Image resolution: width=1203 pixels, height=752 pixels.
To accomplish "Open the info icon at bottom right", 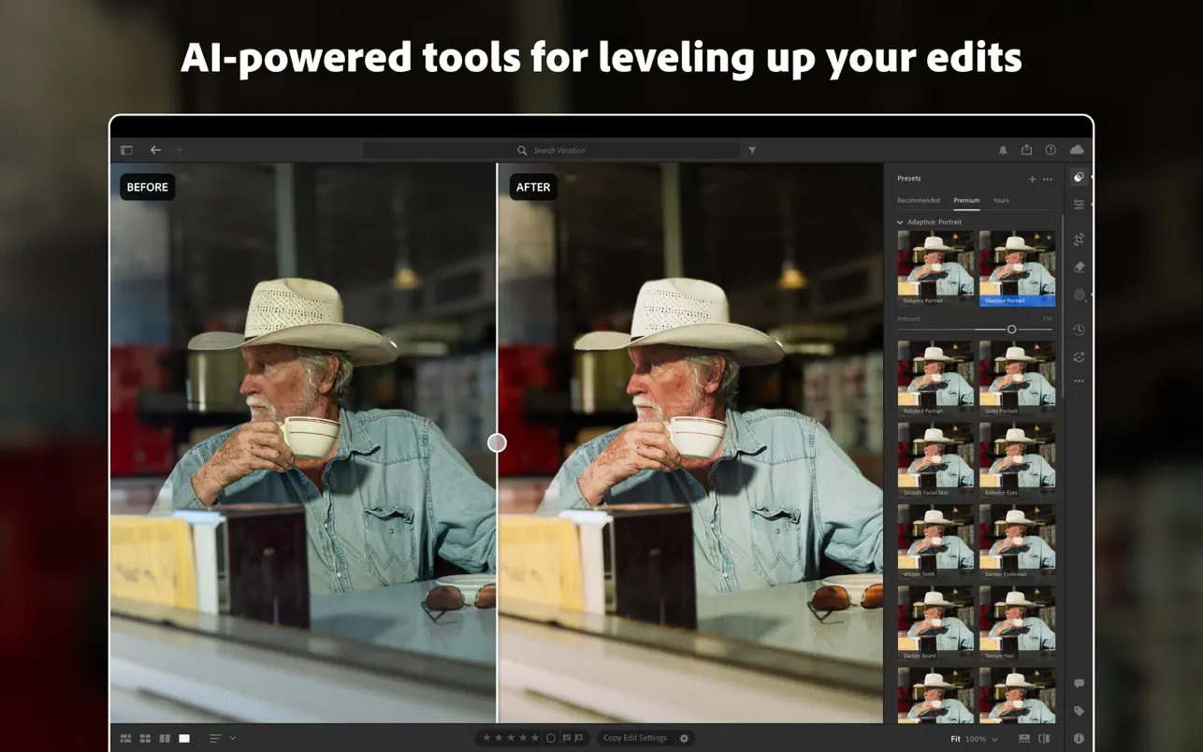I will (x=1079, y=738).
